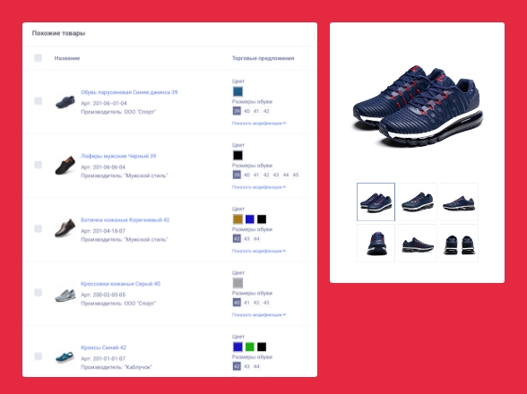The height and width of the screenshot is (394, 527).
Task: Click the blue Crocs product image
Action: (65, 357)
